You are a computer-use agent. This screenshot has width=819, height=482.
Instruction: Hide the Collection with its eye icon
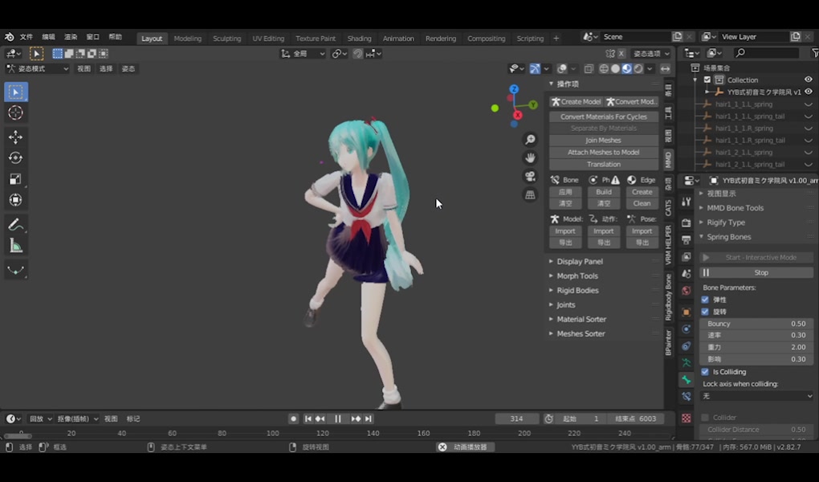pyautogui.click(x=809, y=80)
